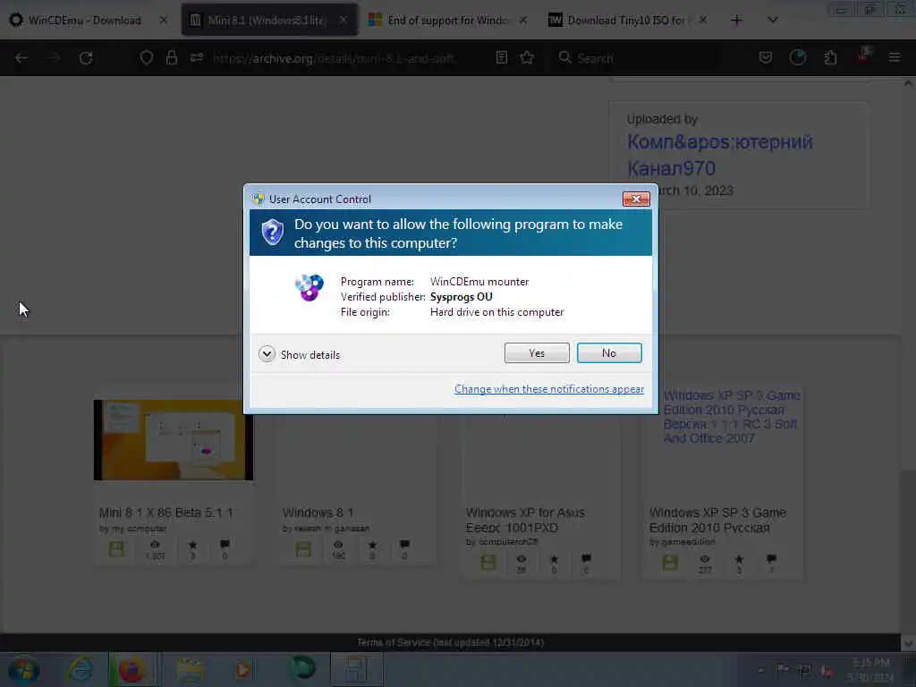Image resolution: width=916 pixels, height=687 pixels.
Task: Toggle reader view icon
Action: [x=501, y=58]
